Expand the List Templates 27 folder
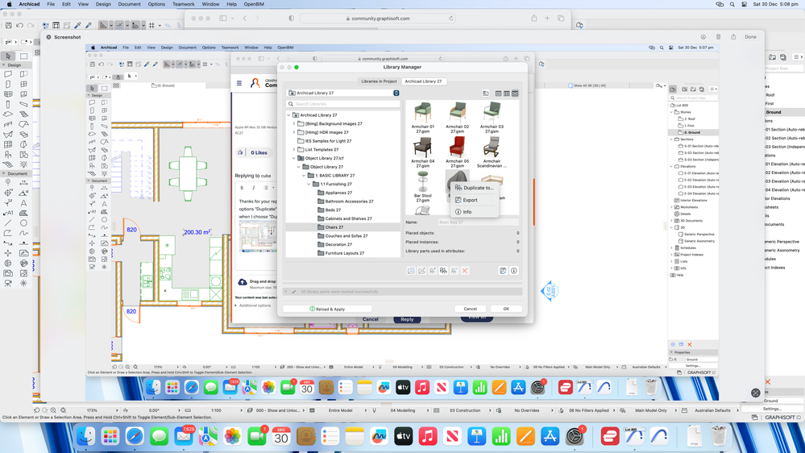This screenshot has width=805, height=453. (x=293, y=149)
